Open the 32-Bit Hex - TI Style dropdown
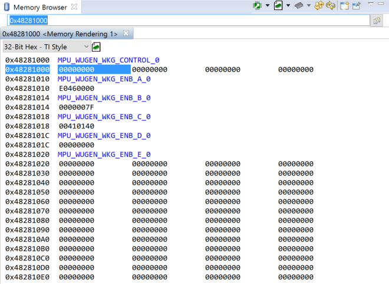389x284 pixels. 47,47
